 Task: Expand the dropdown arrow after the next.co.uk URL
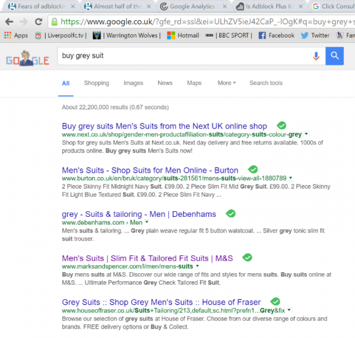[307, 134]
